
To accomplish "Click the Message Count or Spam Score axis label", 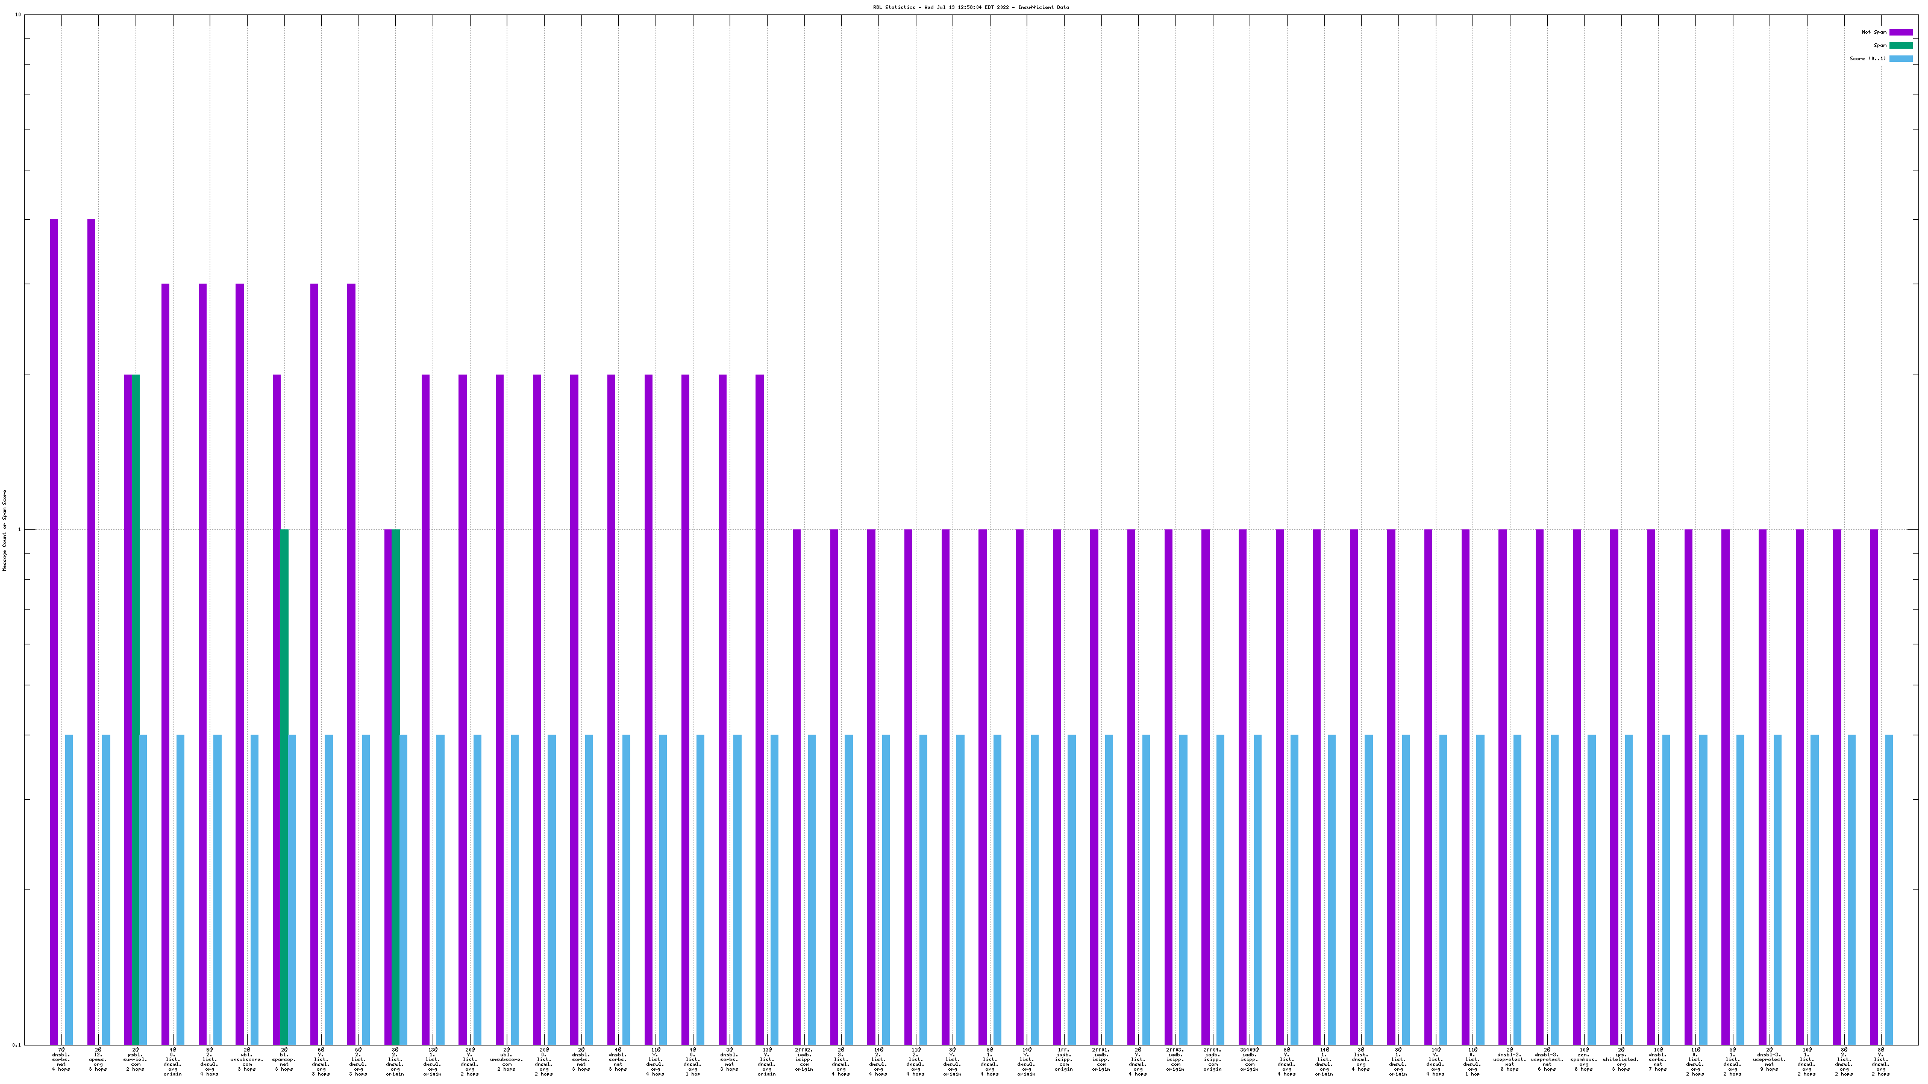I will [x=4, y=530].
